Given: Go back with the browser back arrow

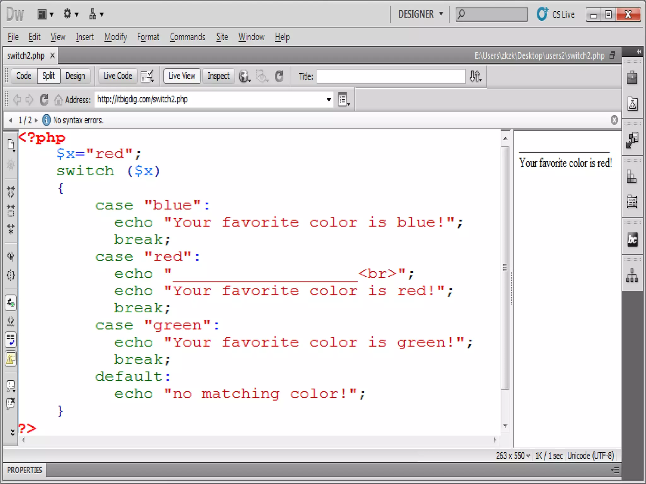Looking at the screenshot, I should [17, 100].
